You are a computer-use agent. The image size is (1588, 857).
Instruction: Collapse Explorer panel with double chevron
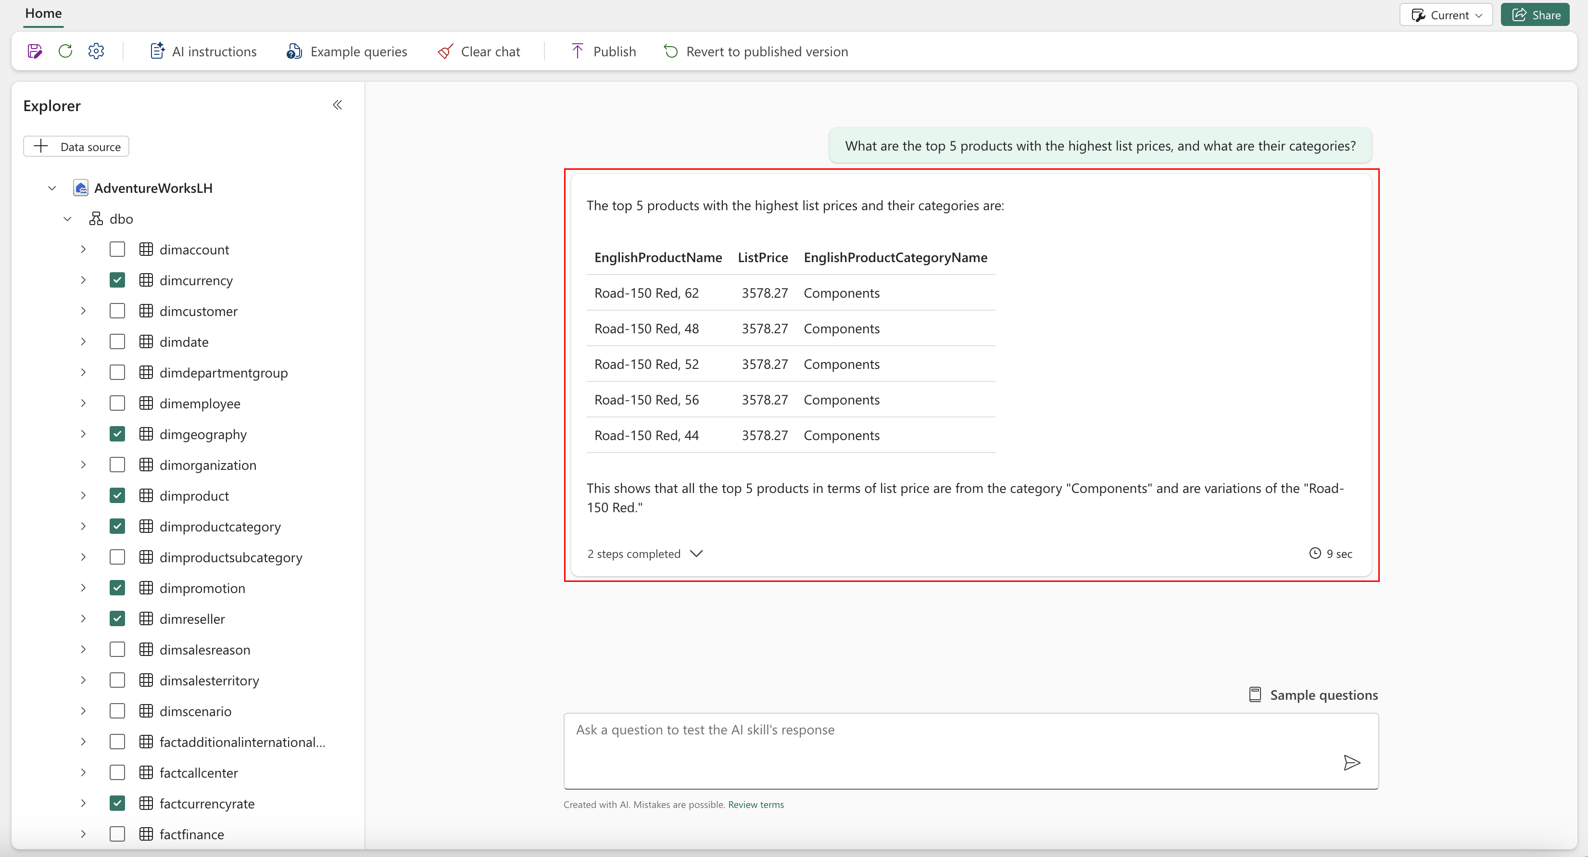337,105
